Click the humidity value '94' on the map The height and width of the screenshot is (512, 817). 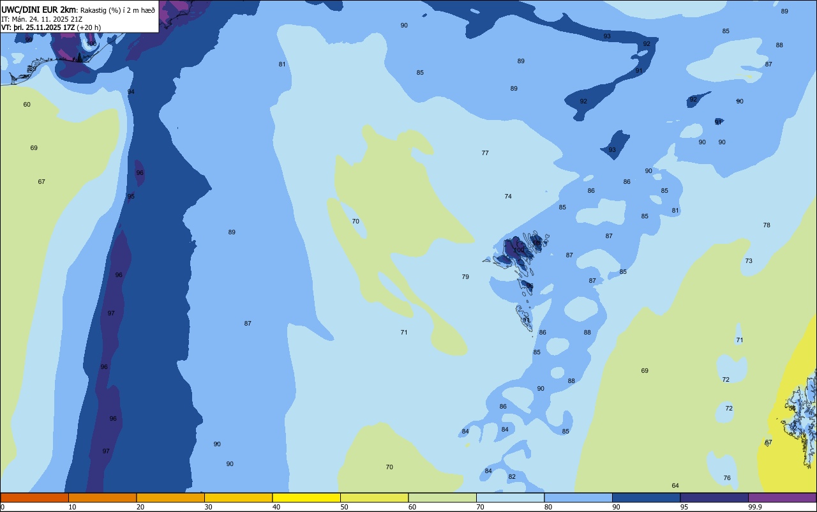(x=131, y=92)
